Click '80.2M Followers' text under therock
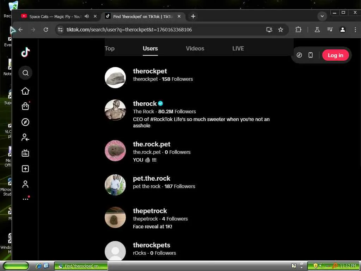The height and width of the screenshot is (271, 361). click(177, 112)
